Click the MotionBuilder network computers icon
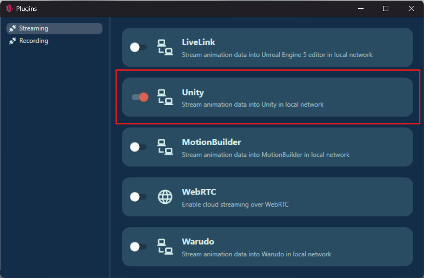Screen dimensions: 424x278 [x=165, y=147]
